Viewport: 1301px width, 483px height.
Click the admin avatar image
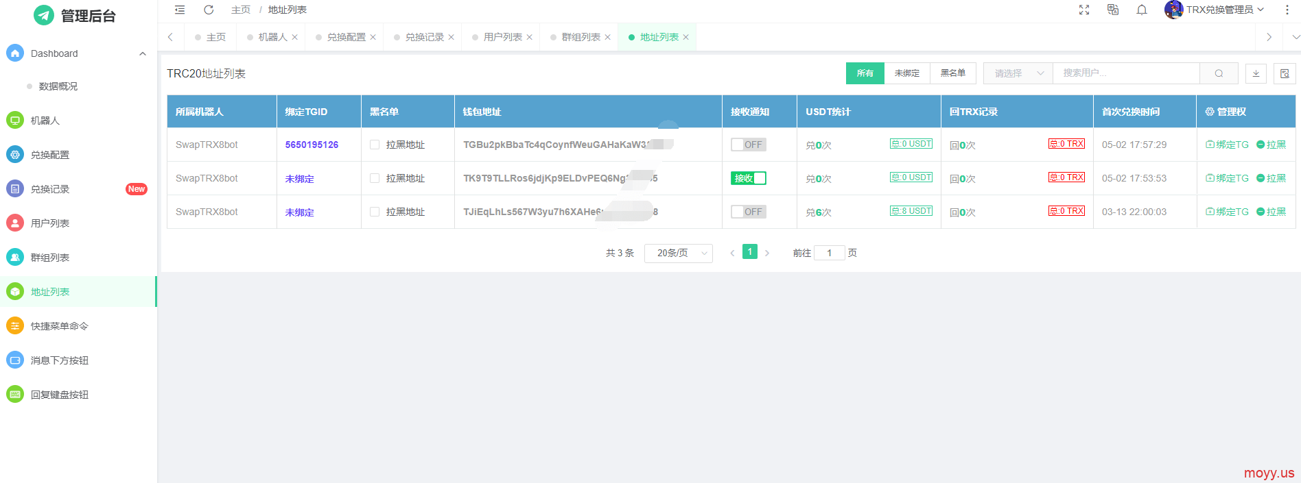[x=1173, y=10]
